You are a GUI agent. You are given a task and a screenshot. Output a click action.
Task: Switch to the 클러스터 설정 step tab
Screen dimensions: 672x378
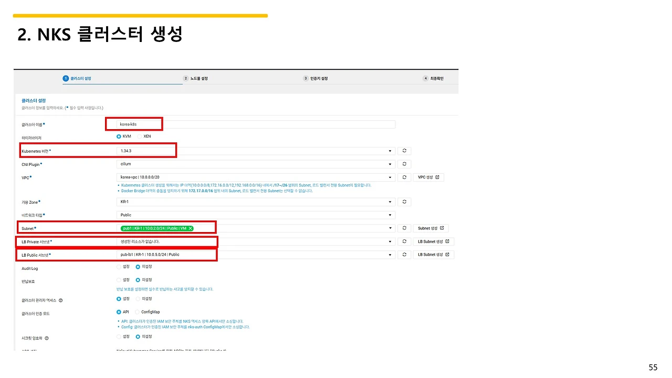click(77, 78)
